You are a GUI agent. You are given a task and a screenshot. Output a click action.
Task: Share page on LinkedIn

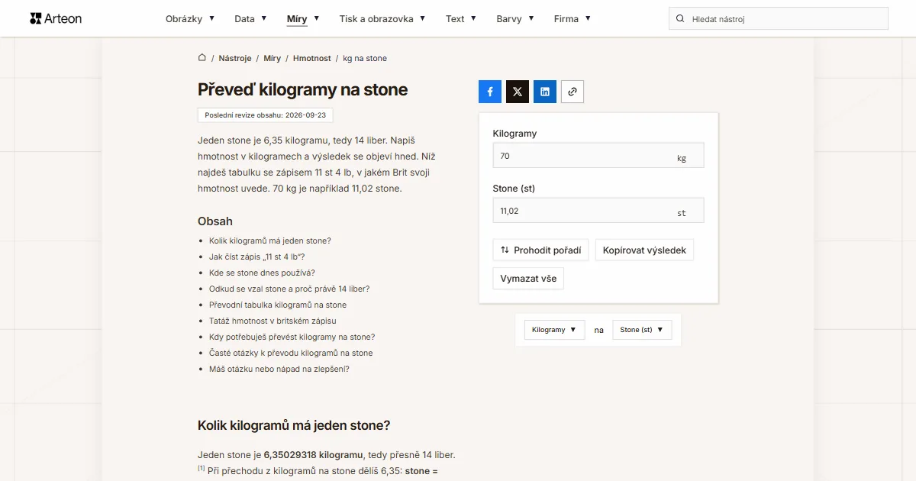pos(545,92)
